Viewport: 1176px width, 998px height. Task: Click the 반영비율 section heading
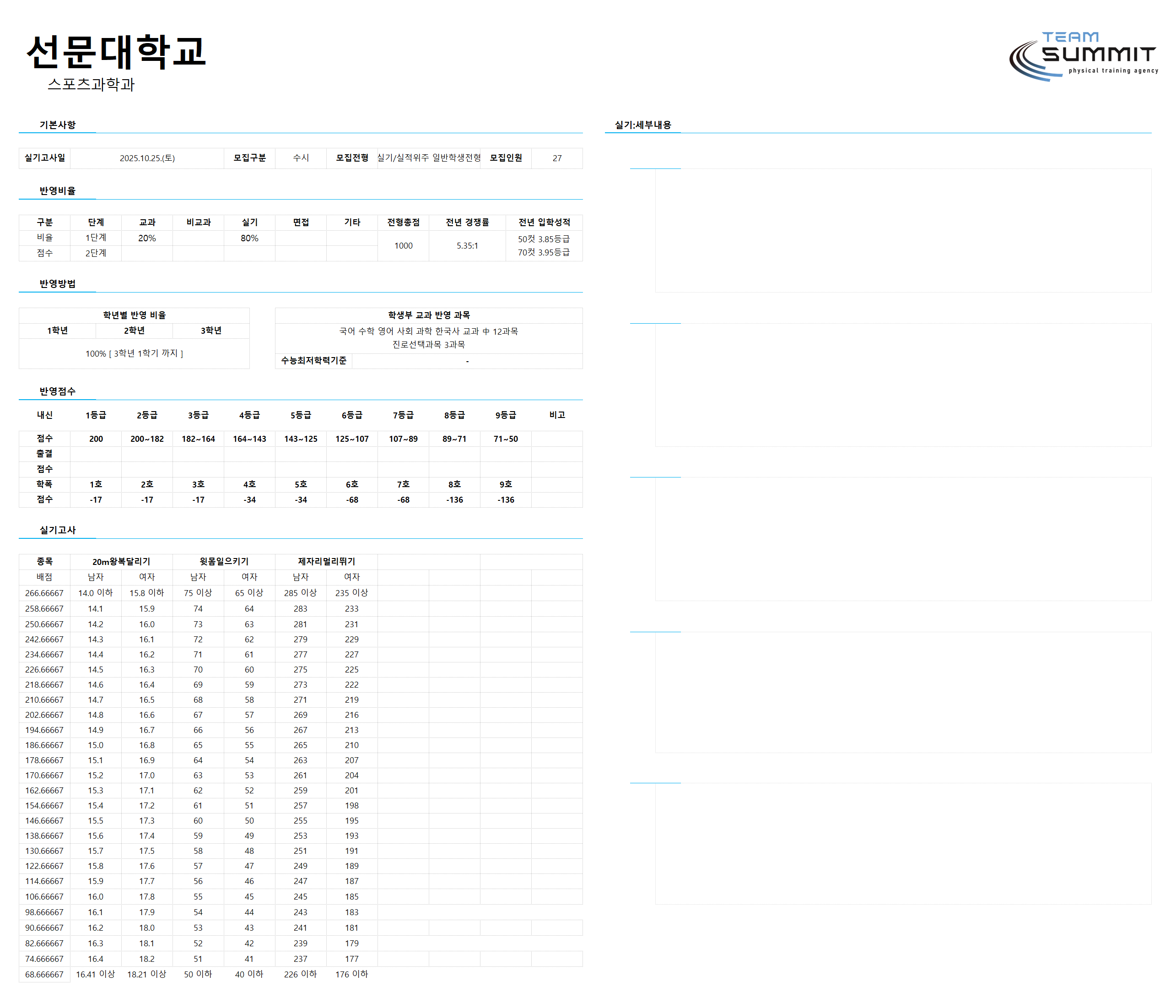[x=57, y=190]
